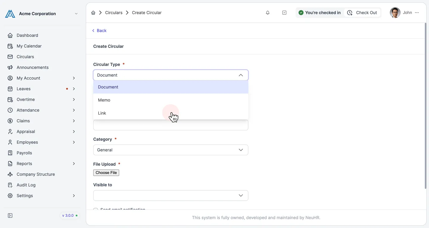Click the page vertical scrollbar
This screenshot has width=429, height=228.
click(x=425, y=106)
